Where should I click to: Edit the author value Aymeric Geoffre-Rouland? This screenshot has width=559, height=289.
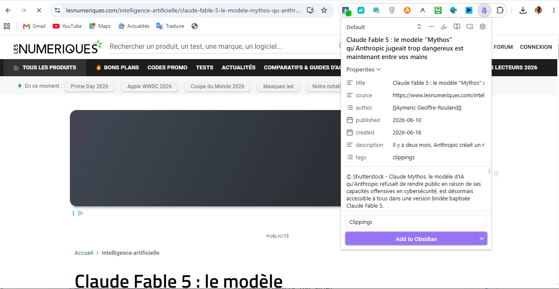coord(439,107)
